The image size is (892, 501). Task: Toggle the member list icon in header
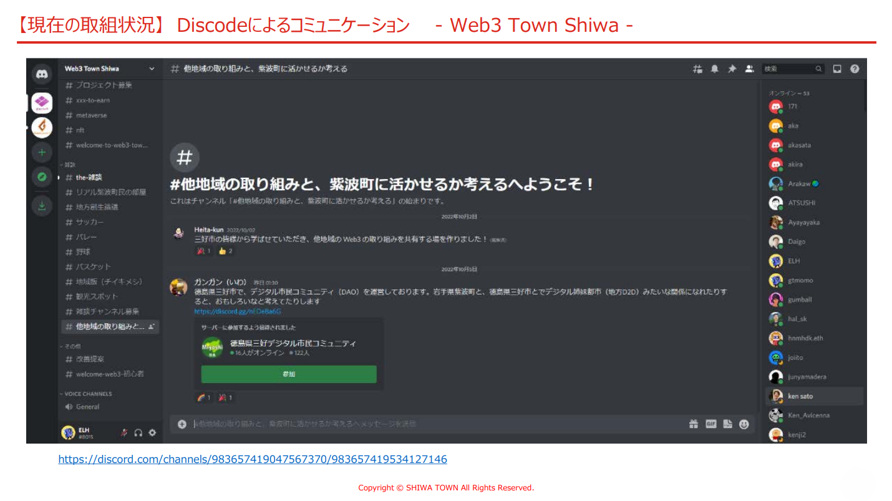tap(749, 69)
